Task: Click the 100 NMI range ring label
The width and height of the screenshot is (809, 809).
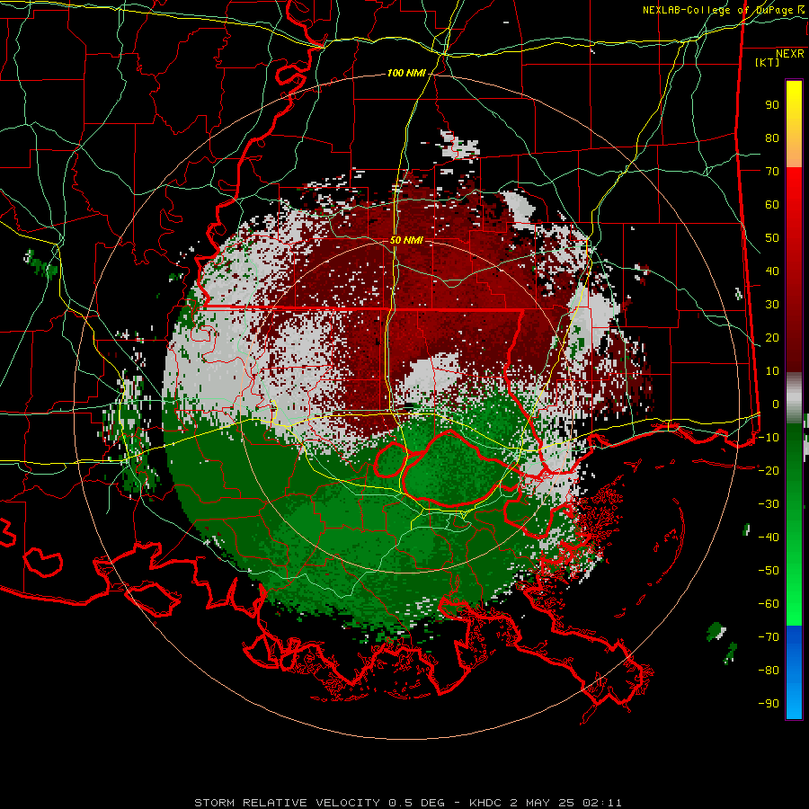Action: (406, 74)
